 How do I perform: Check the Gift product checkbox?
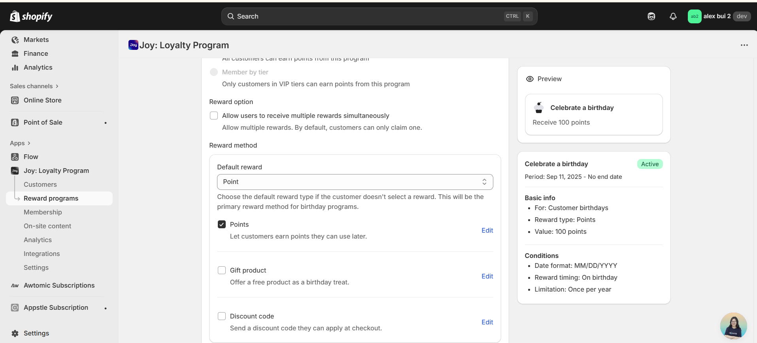(x=222, y=270)
